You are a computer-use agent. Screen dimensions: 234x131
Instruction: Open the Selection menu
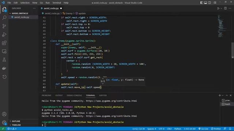25,3
